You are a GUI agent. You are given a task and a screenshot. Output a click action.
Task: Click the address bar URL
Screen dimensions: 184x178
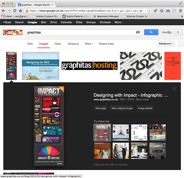pyautogui.click(x=87, y=11)
